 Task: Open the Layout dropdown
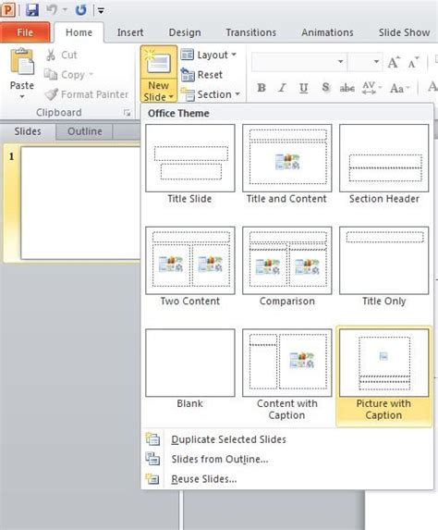(208, 55)
